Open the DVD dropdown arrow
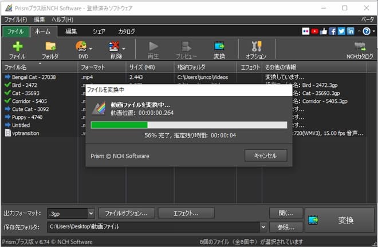This screenshot has width=378, height=247. point(91,49)
